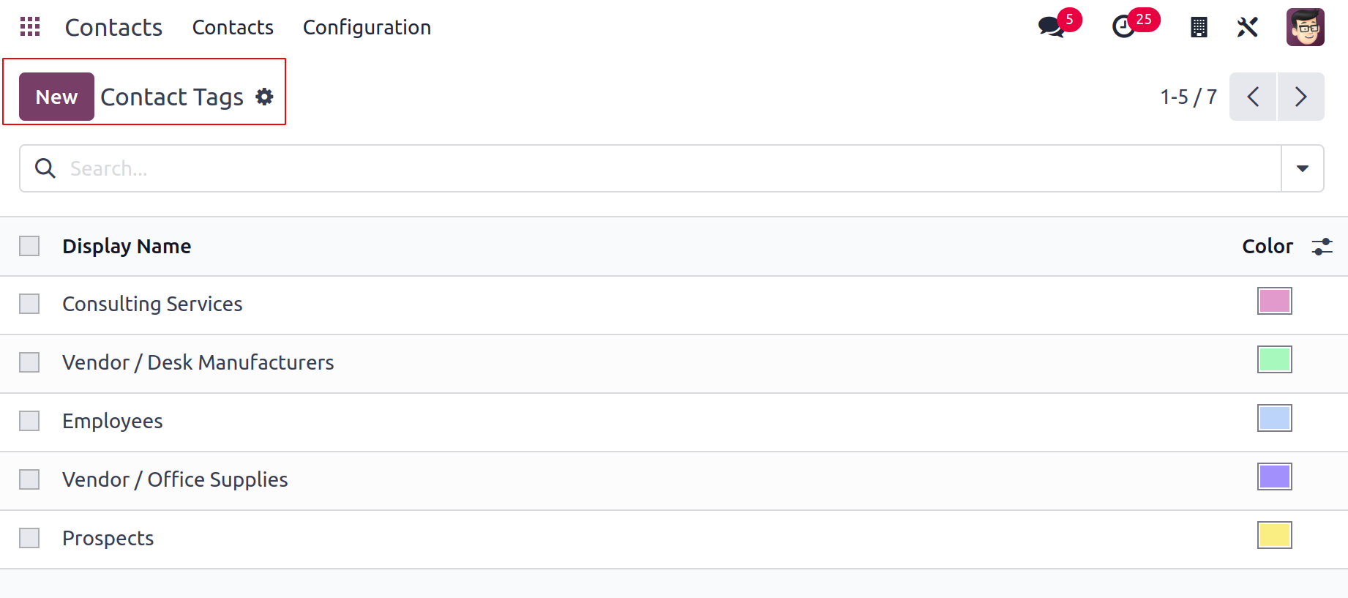This screenshot has width=1348, height=598.
Task: Click the gear icon beside Contact Tags
Action: (x=264, y=97)
